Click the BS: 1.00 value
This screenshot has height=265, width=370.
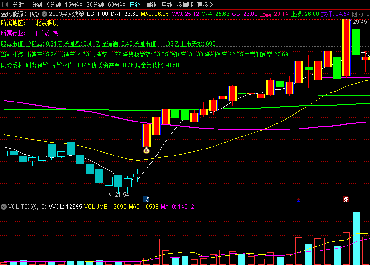pyautogui.click(x=98, y=14)
